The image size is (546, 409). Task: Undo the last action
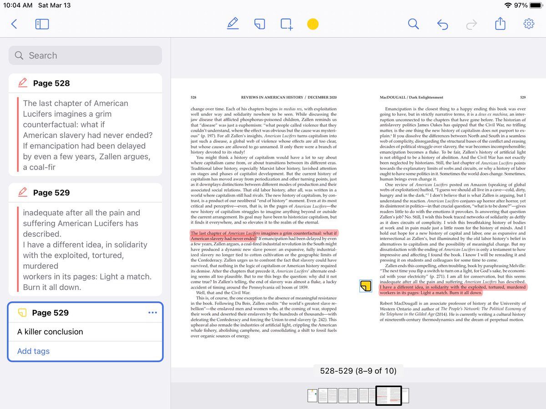[x=442, y=24]
